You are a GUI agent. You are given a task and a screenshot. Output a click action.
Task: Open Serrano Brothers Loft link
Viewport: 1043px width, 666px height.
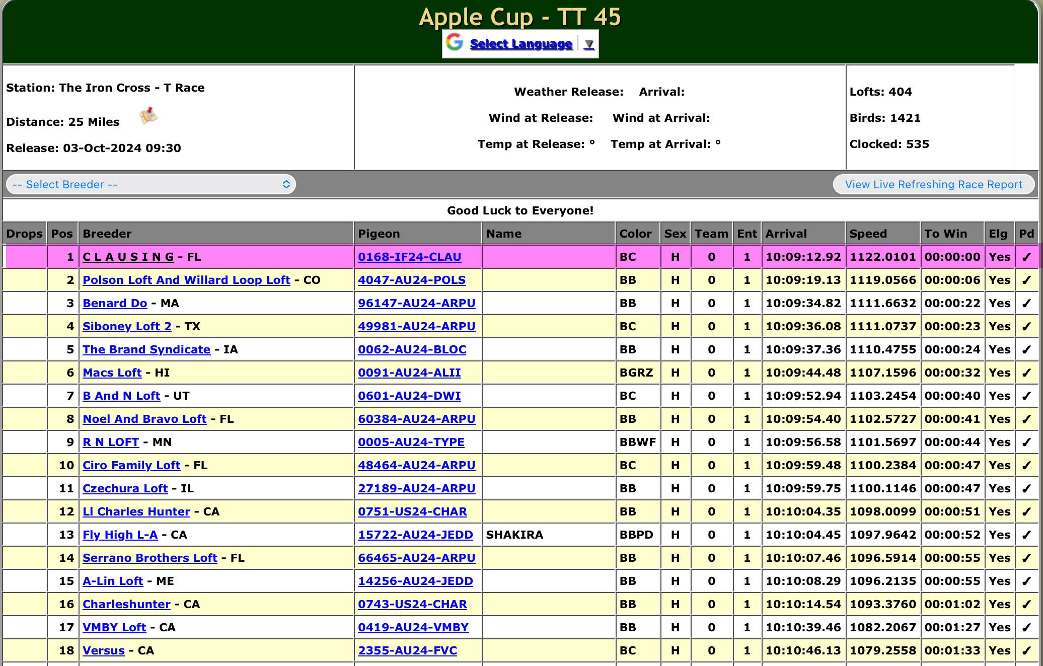coord(150,558)
